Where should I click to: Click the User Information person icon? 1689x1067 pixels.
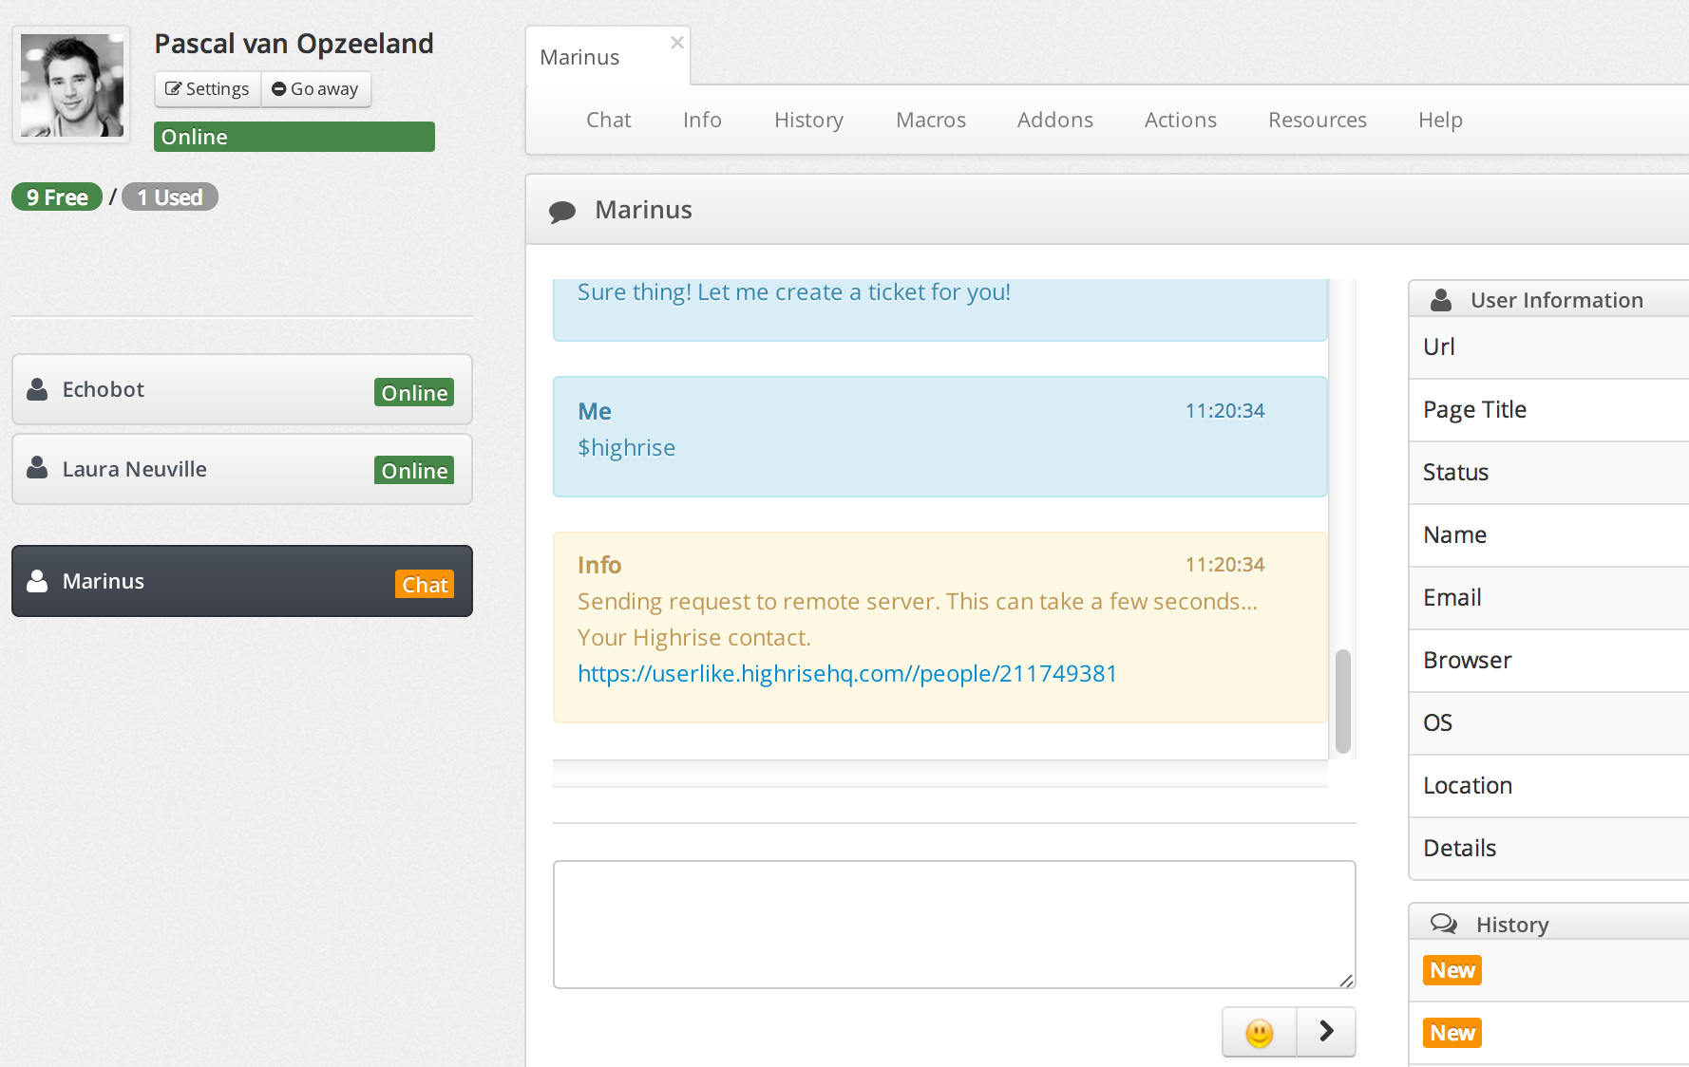click(x=1441, y=300)
